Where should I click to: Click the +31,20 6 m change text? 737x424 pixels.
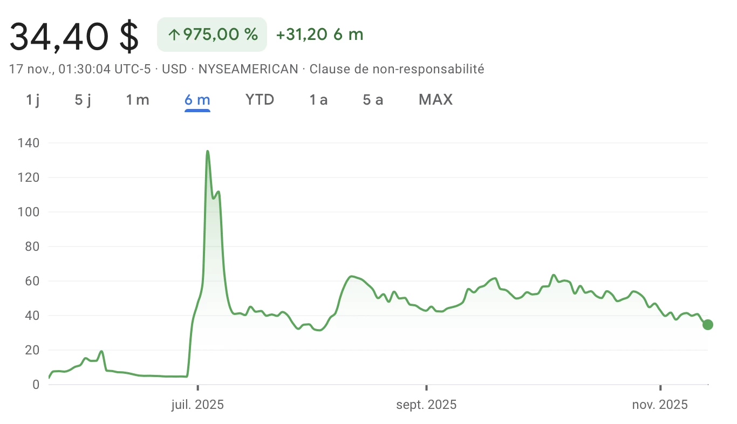(x=319, y=34)
